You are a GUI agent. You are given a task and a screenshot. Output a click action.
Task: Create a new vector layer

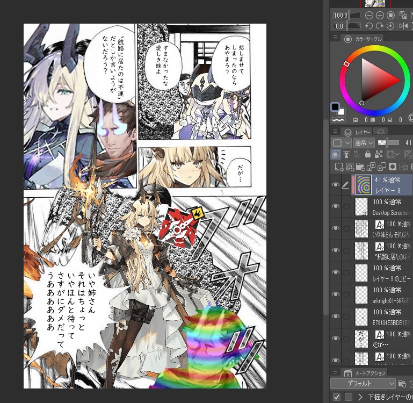coord(350,167)
